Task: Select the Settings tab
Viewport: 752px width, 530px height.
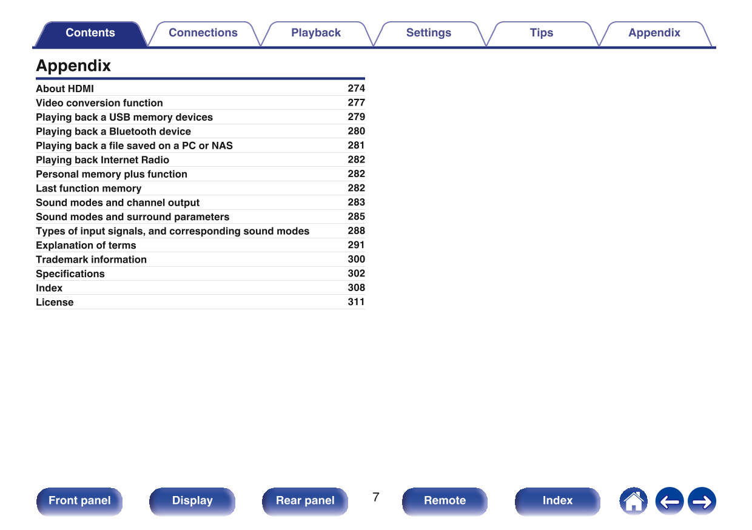Action: click(x=428, y=33)
